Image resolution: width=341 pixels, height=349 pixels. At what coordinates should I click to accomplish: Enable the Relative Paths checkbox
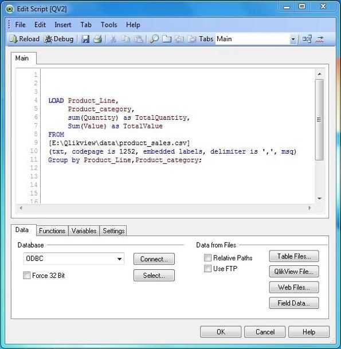pos(207,258)
